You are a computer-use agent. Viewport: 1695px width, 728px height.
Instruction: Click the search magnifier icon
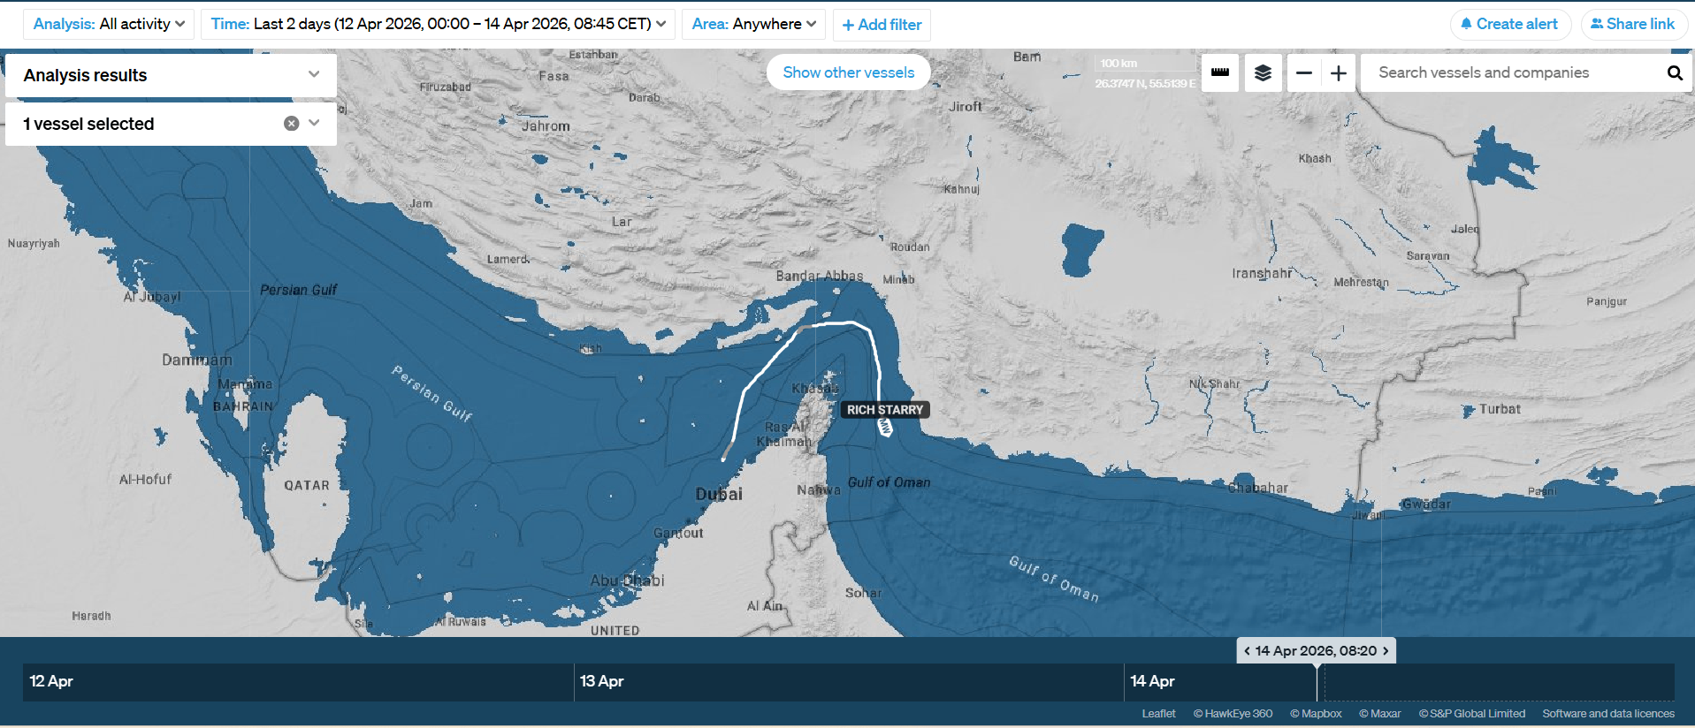click(1674, 72)
